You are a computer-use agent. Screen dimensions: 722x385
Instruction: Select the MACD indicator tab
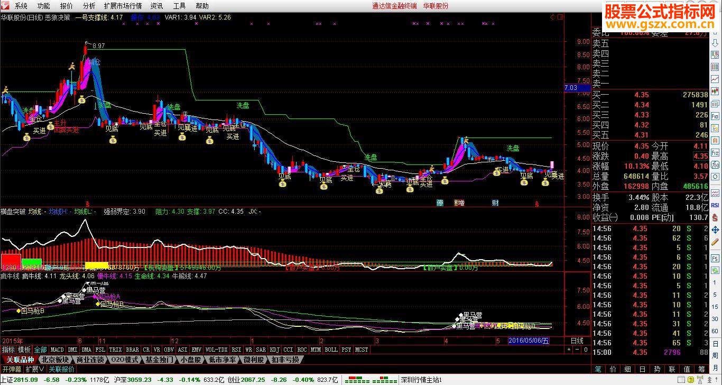click(57, 350)
